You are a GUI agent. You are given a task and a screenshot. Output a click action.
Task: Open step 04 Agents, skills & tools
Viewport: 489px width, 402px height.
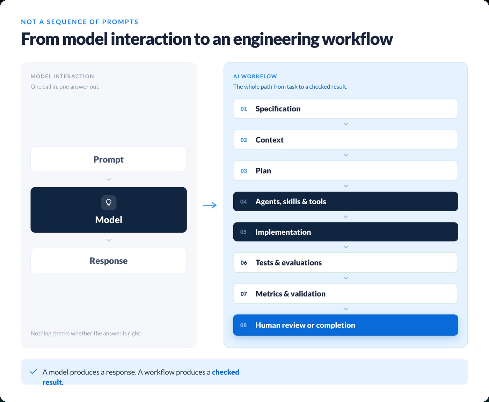[345, 202]
